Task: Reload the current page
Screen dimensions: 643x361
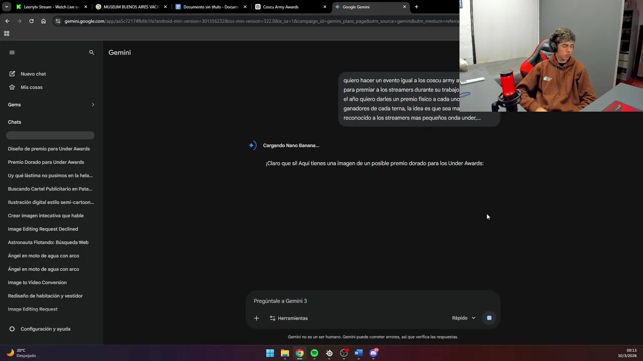Action: coord(31,21)
